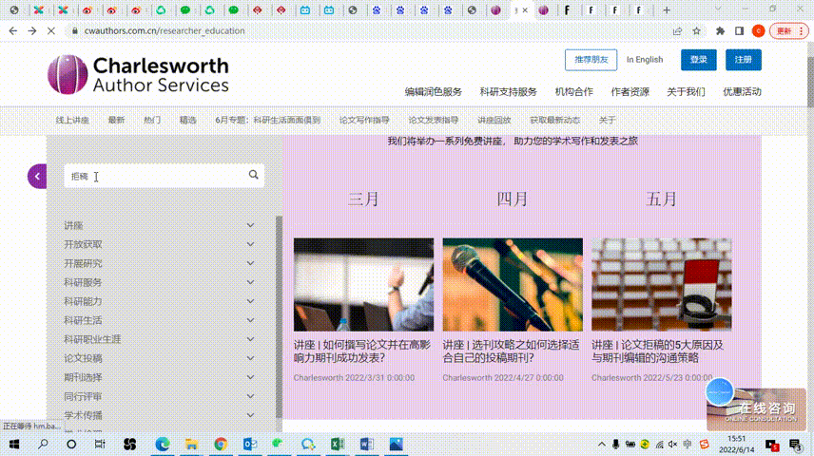The image size is (814, 456).
Task: Select the 获取最新动态 sub-navigation item
Action: pos(554,120)
